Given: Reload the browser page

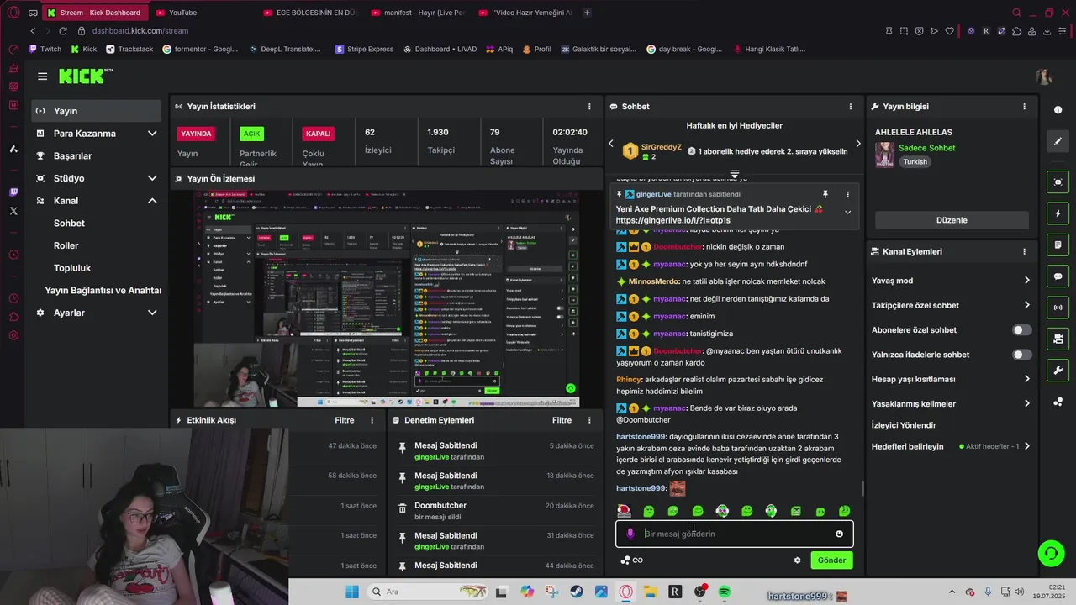Looking at the screenshot, I should [62, 31].
